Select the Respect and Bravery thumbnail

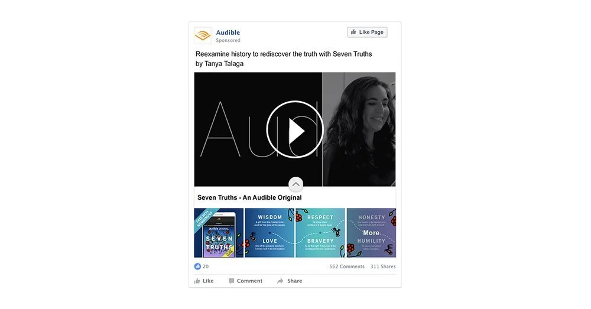(320, 233)
